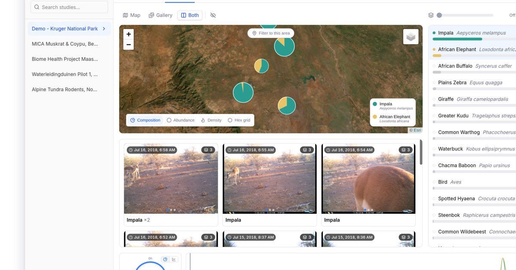Screen dimensions: 516x270
Task: Click the clock icon on the 6:58 AM timestamp
Action: tap(131, 150)
